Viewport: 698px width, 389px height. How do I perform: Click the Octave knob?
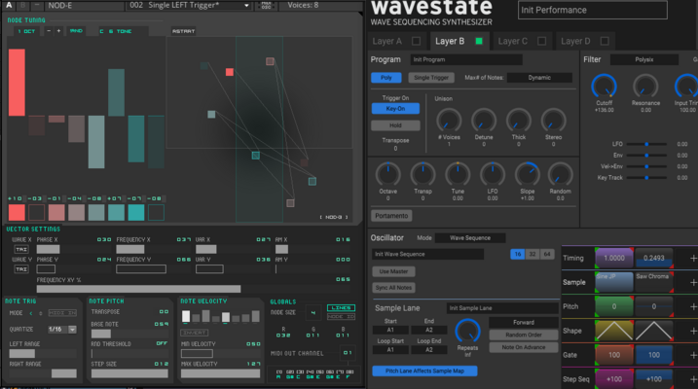pyautogui.click(x=387, y=174)
